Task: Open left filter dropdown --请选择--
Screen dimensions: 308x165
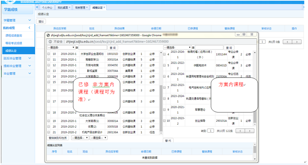Action: click(x=61, y=48)
